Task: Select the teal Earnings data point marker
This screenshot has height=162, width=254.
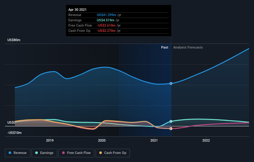Action: click(171, 121)
